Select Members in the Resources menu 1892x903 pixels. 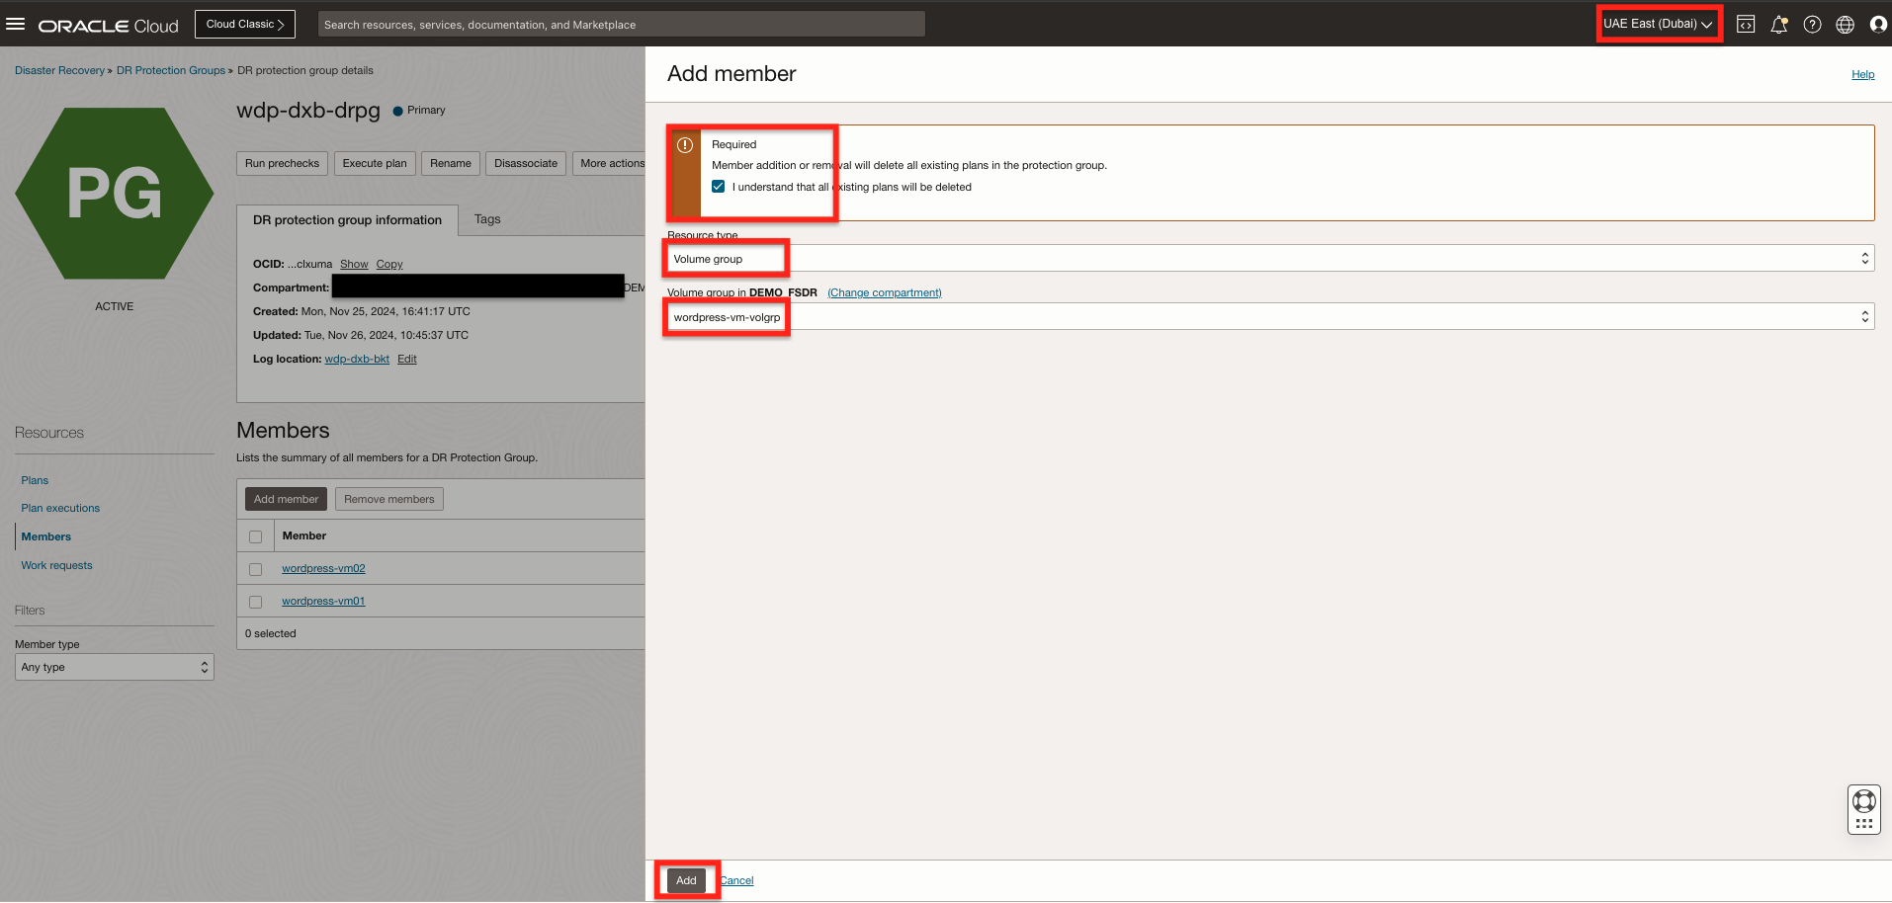[x=46, y=536]
